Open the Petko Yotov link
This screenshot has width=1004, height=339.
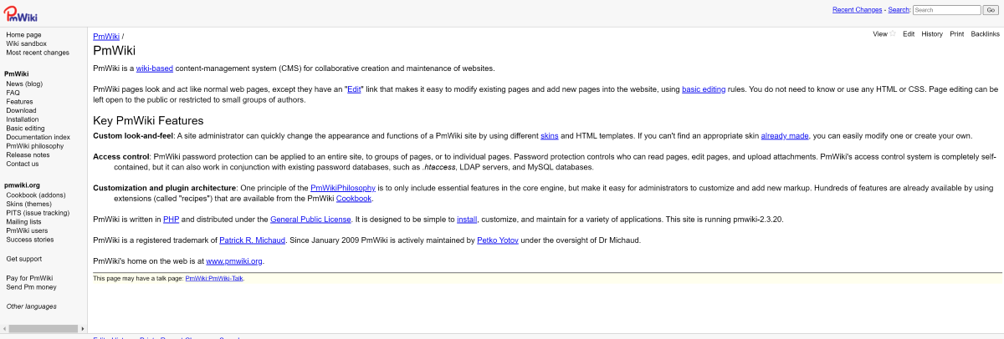tap(498, 240)
